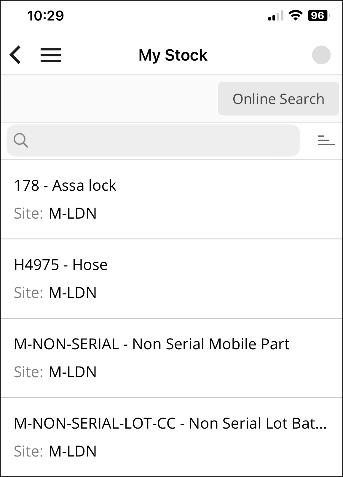343x477 pixels.
Task: Tap the 10:29 clock in status bar
Action: pyautogui.click(x=46, y=16)
